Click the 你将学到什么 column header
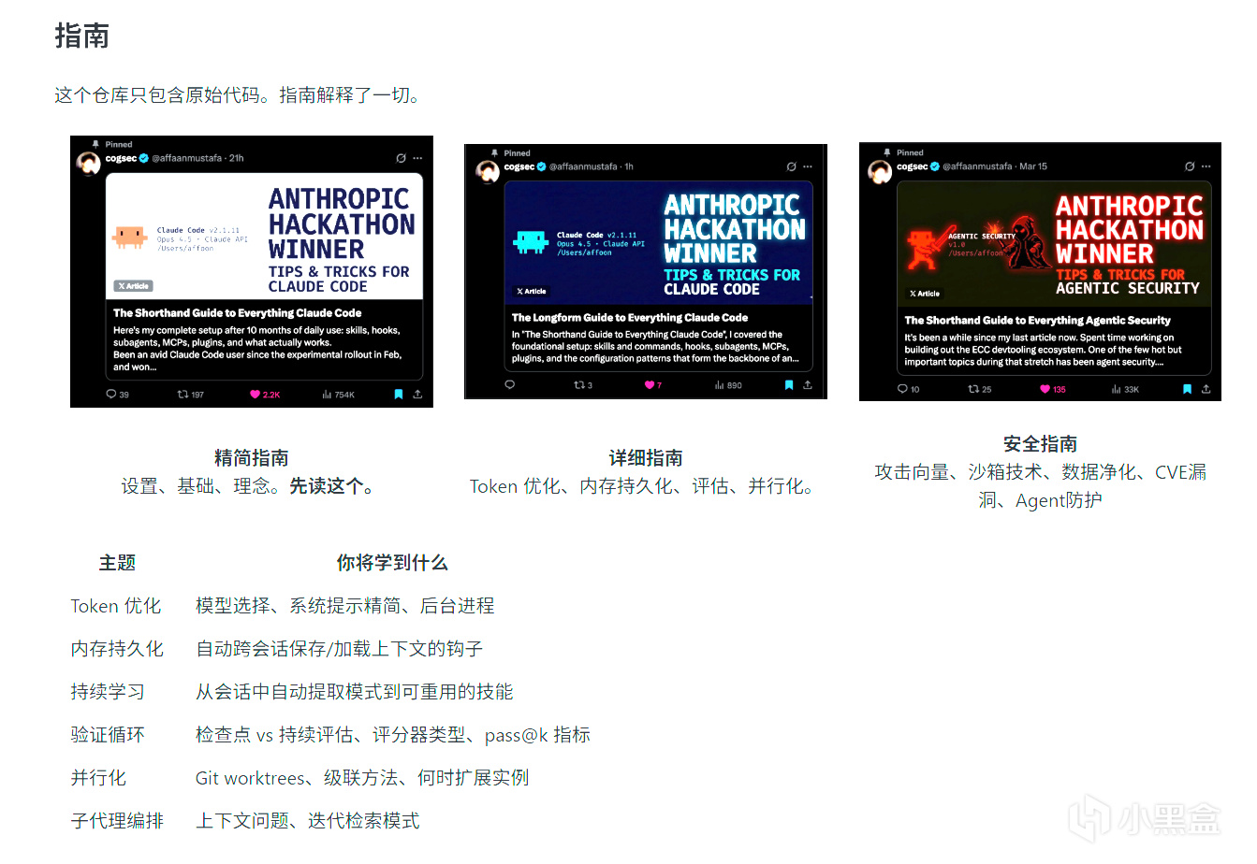This screenshot has height=864, width=1257. tap(392, 563)
